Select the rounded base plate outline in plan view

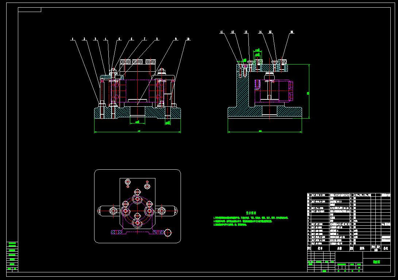138,206
